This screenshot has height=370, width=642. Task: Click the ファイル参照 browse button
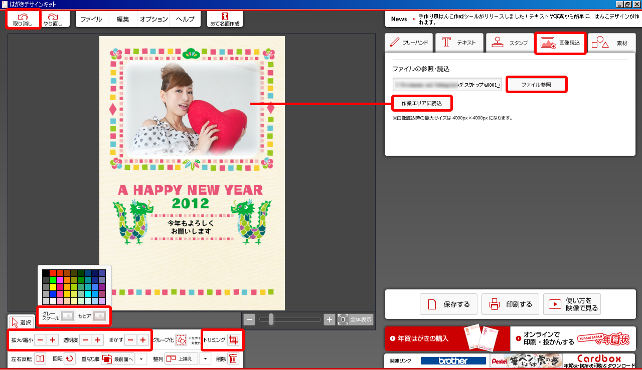(x=536, y=85)
